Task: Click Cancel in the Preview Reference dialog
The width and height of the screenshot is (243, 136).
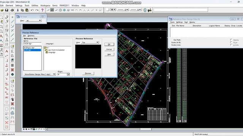Action: coord(109,49)
